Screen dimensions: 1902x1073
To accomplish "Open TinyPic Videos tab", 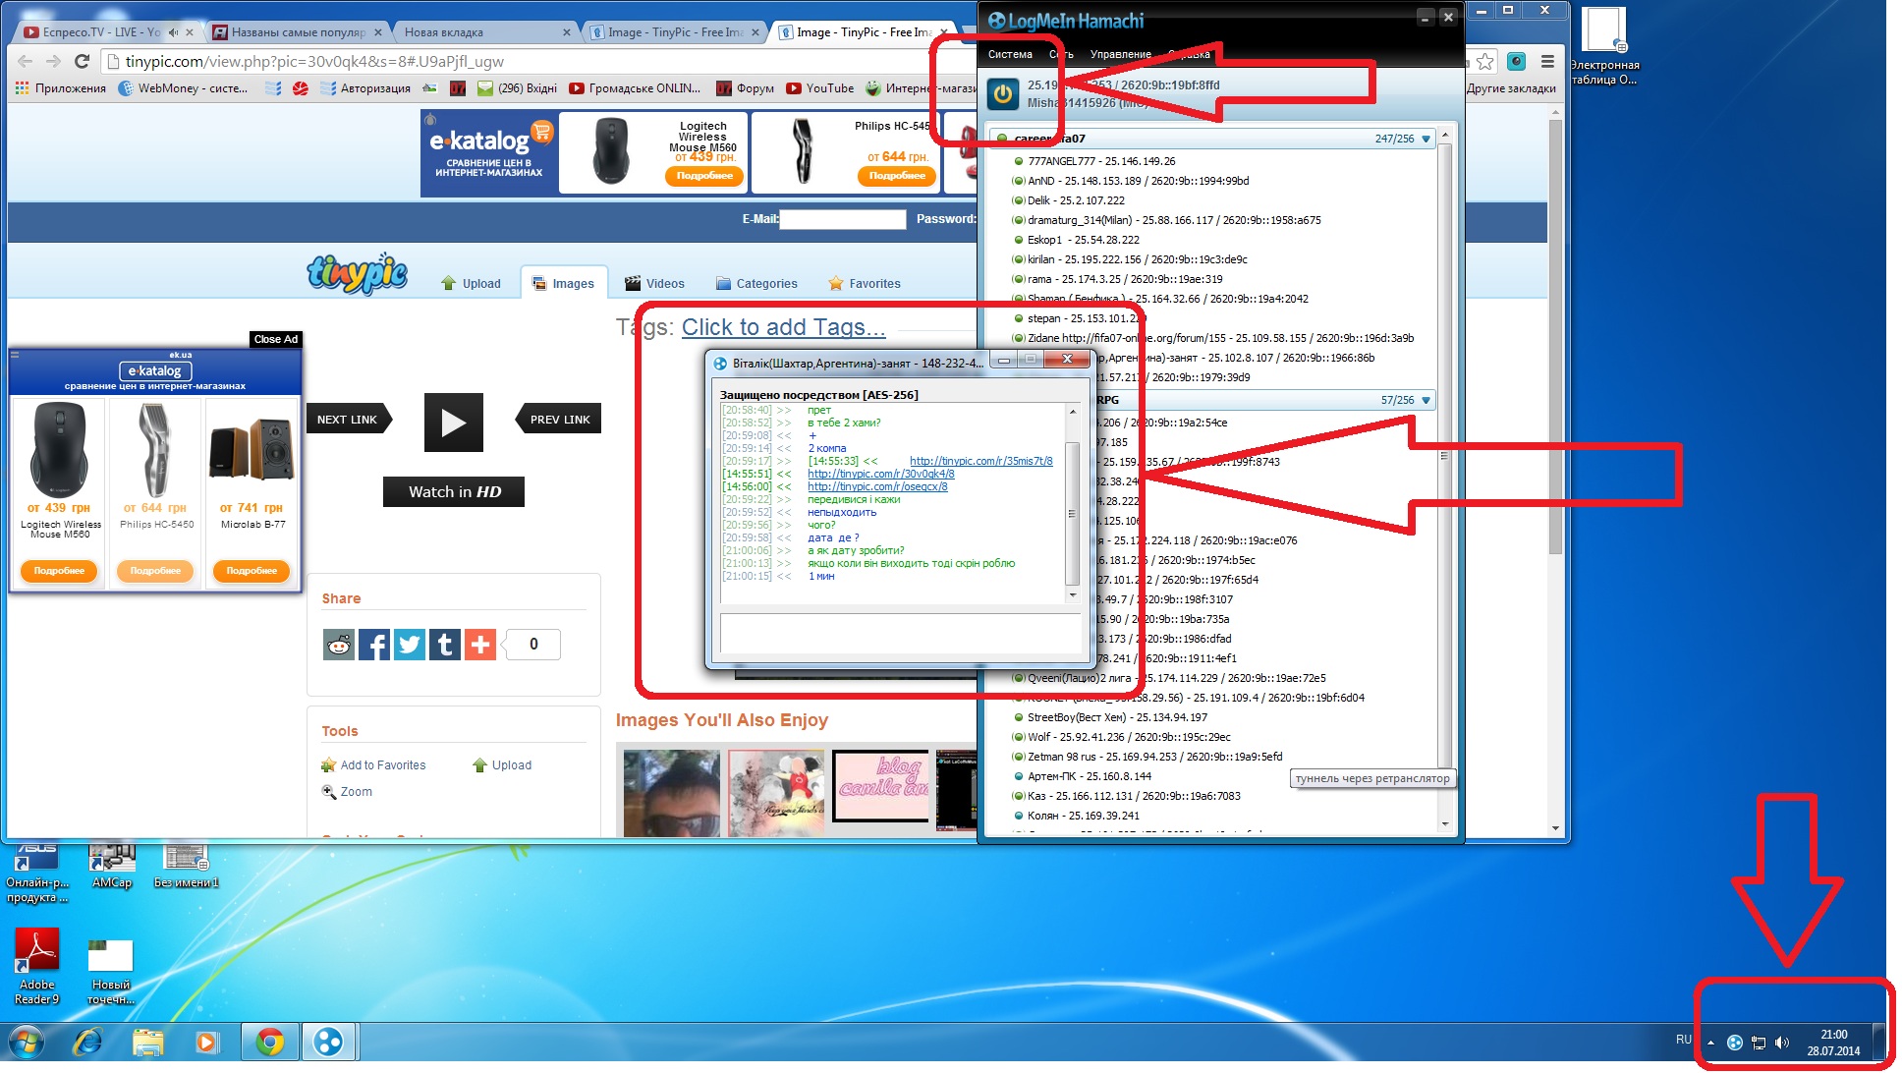I will [x=654, y=283].
